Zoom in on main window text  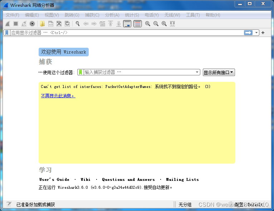coord(148,24)
